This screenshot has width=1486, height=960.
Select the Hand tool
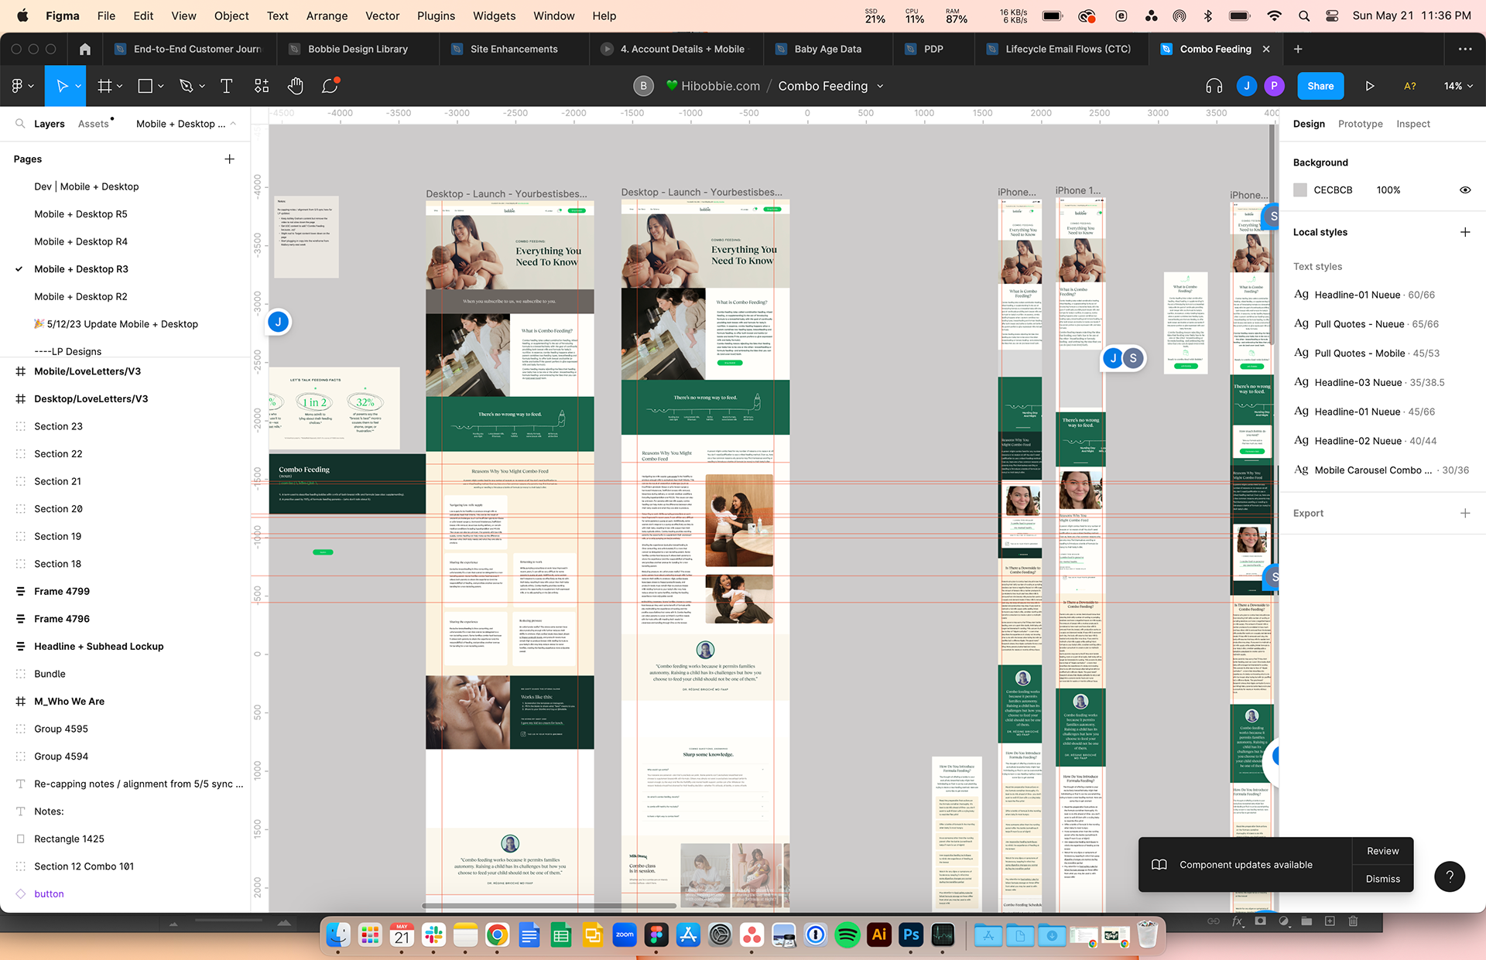(295, 86)
